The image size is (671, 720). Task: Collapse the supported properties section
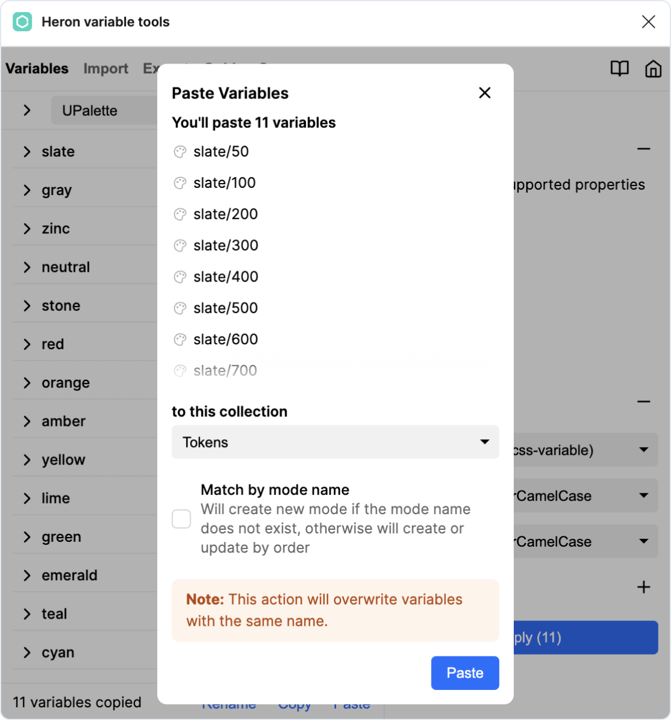click(643, 149)
